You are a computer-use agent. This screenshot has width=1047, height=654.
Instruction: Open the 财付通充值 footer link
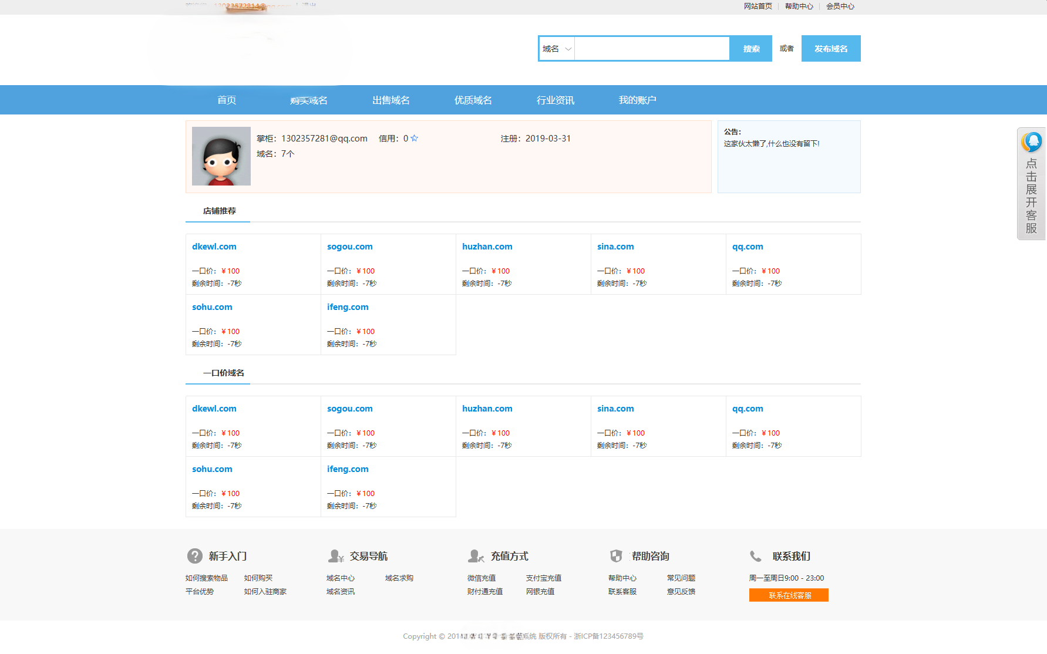pyautogui.click(x=485, y=592)
